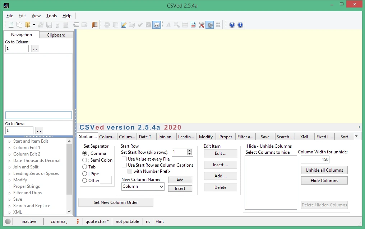Open the New Column Name combo box
The height and width of the screenshot is (229, 365).
143,186
